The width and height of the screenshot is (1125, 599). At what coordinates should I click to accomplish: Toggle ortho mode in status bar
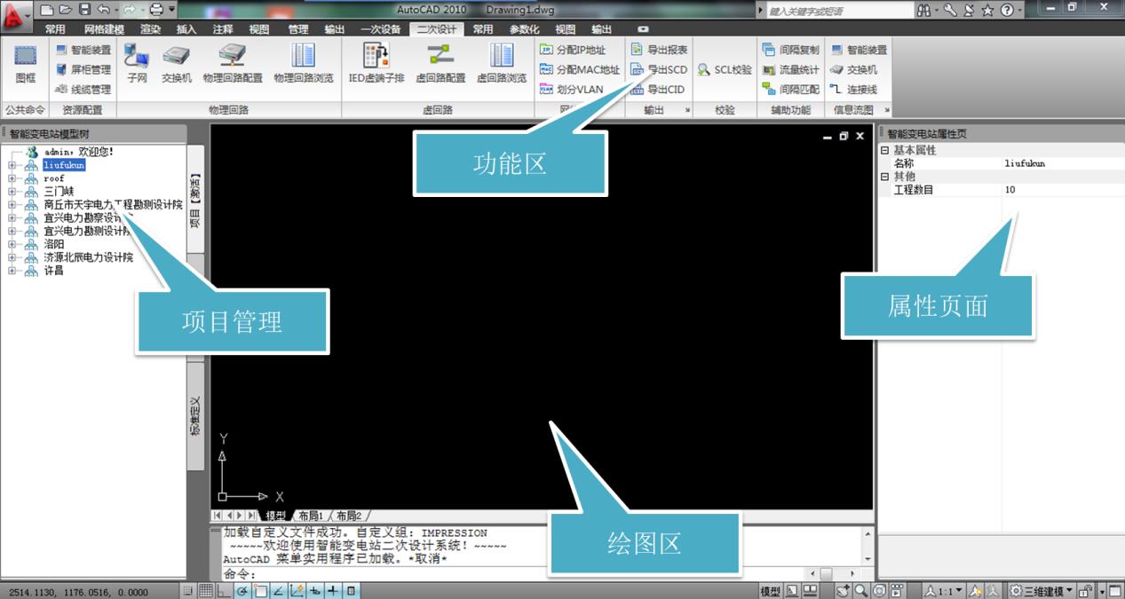tap(223, 591)
